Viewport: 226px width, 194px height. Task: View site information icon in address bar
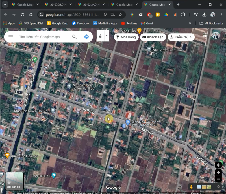[41, 15]
